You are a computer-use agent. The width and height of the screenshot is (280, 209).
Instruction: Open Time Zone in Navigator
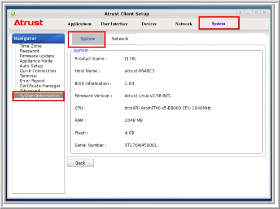coord(31,46)
